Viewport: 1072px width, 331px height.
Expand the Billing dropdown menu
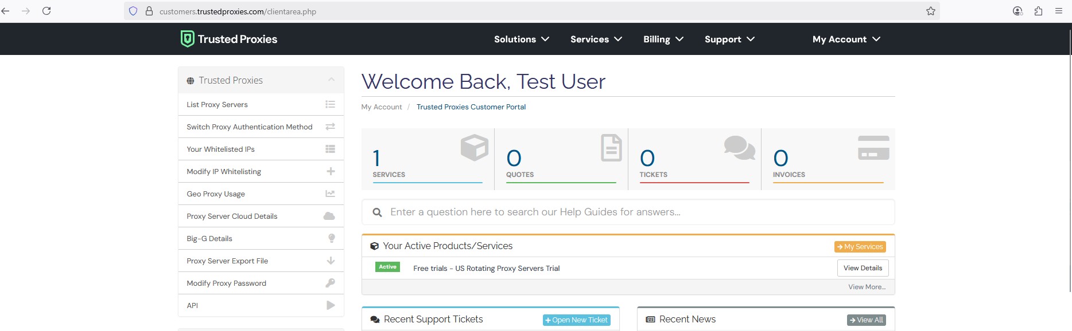(x=663, y=39)
